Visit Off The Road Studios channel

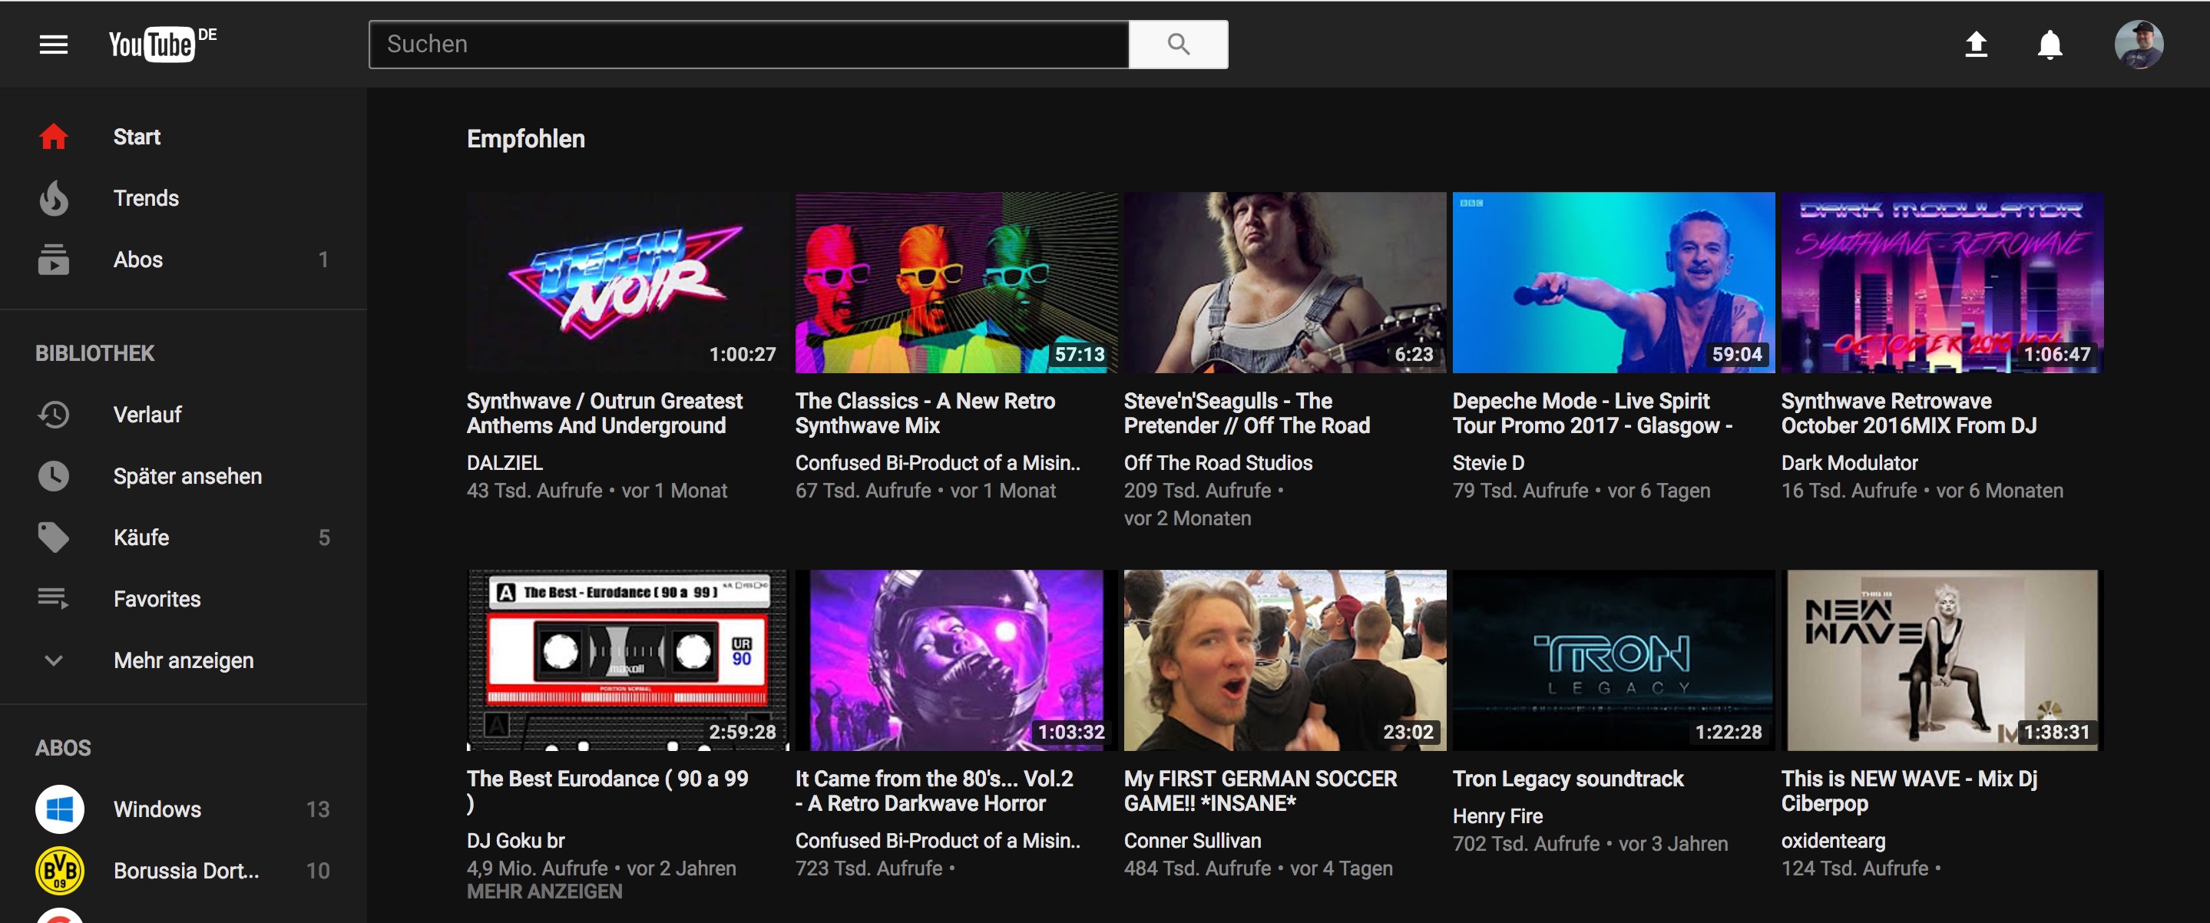pyautogui.click(x=1218, y=463)
